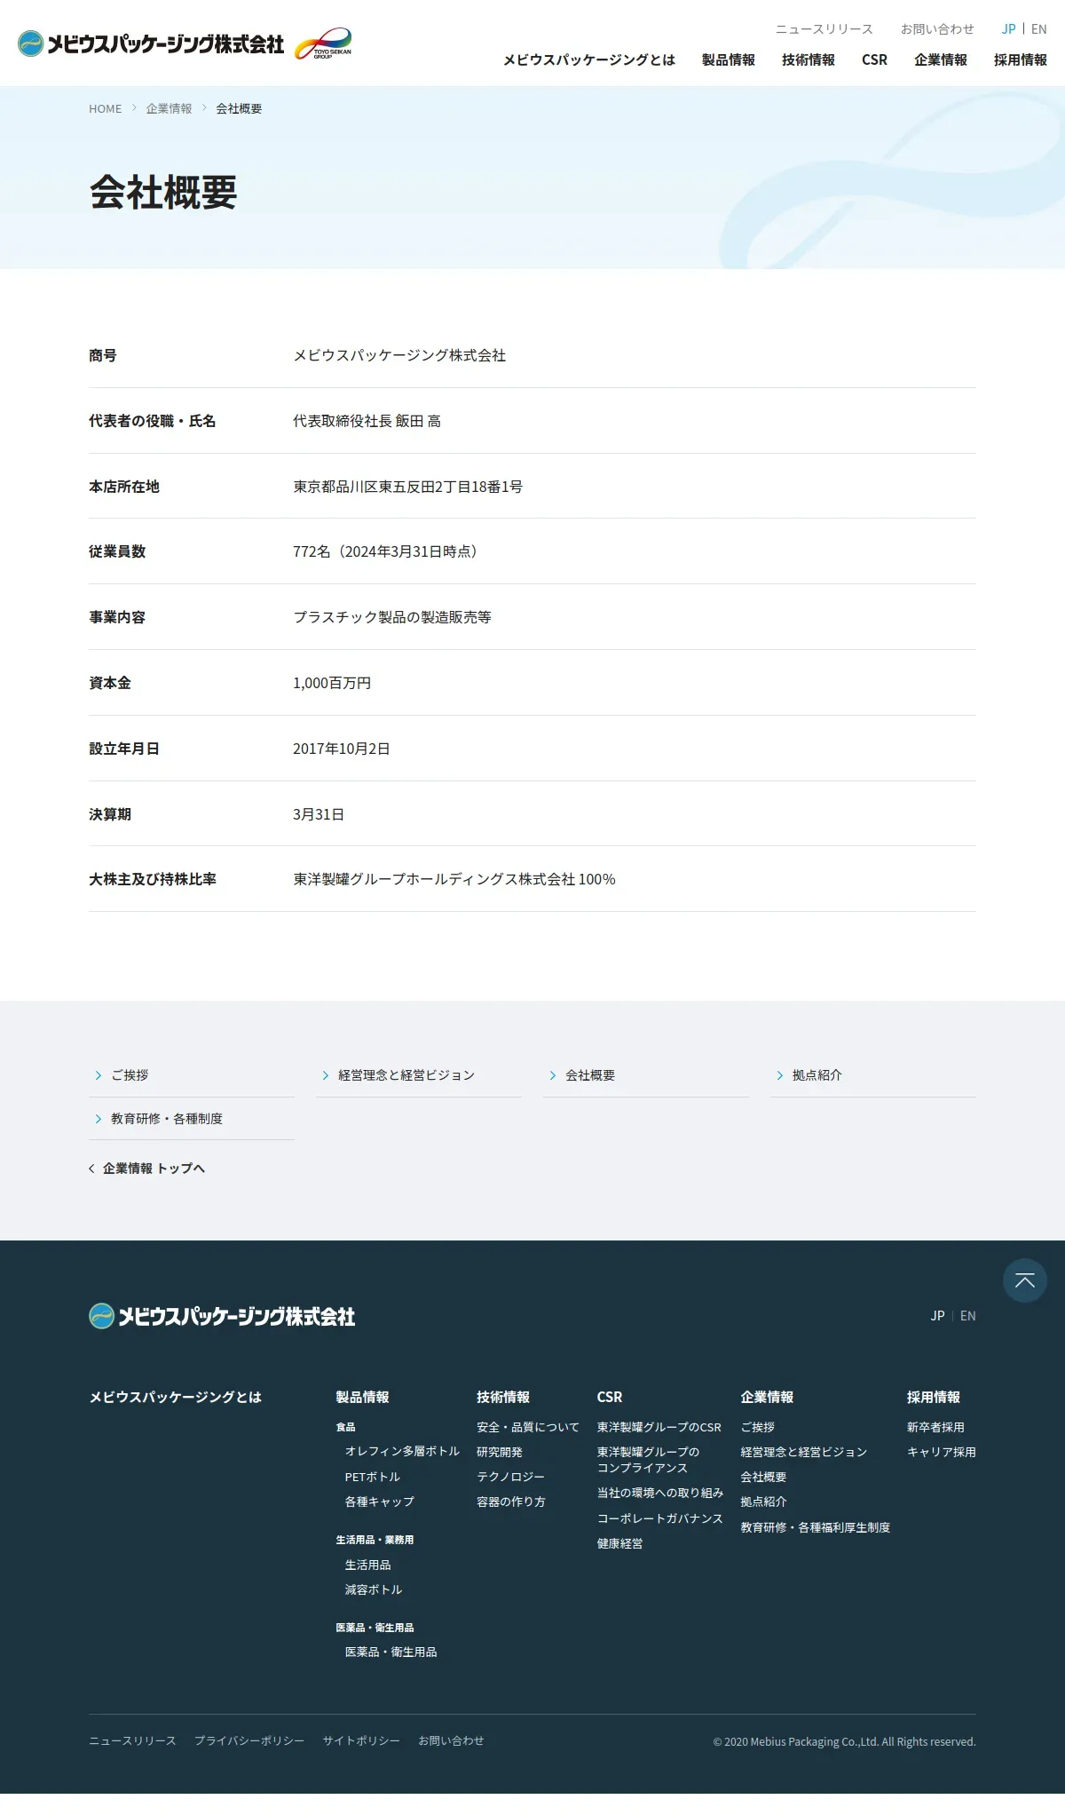Click the footer Mebius Packaging logo
1065x1815 pixels.
pyautogui.click(x=222, y=1316)
